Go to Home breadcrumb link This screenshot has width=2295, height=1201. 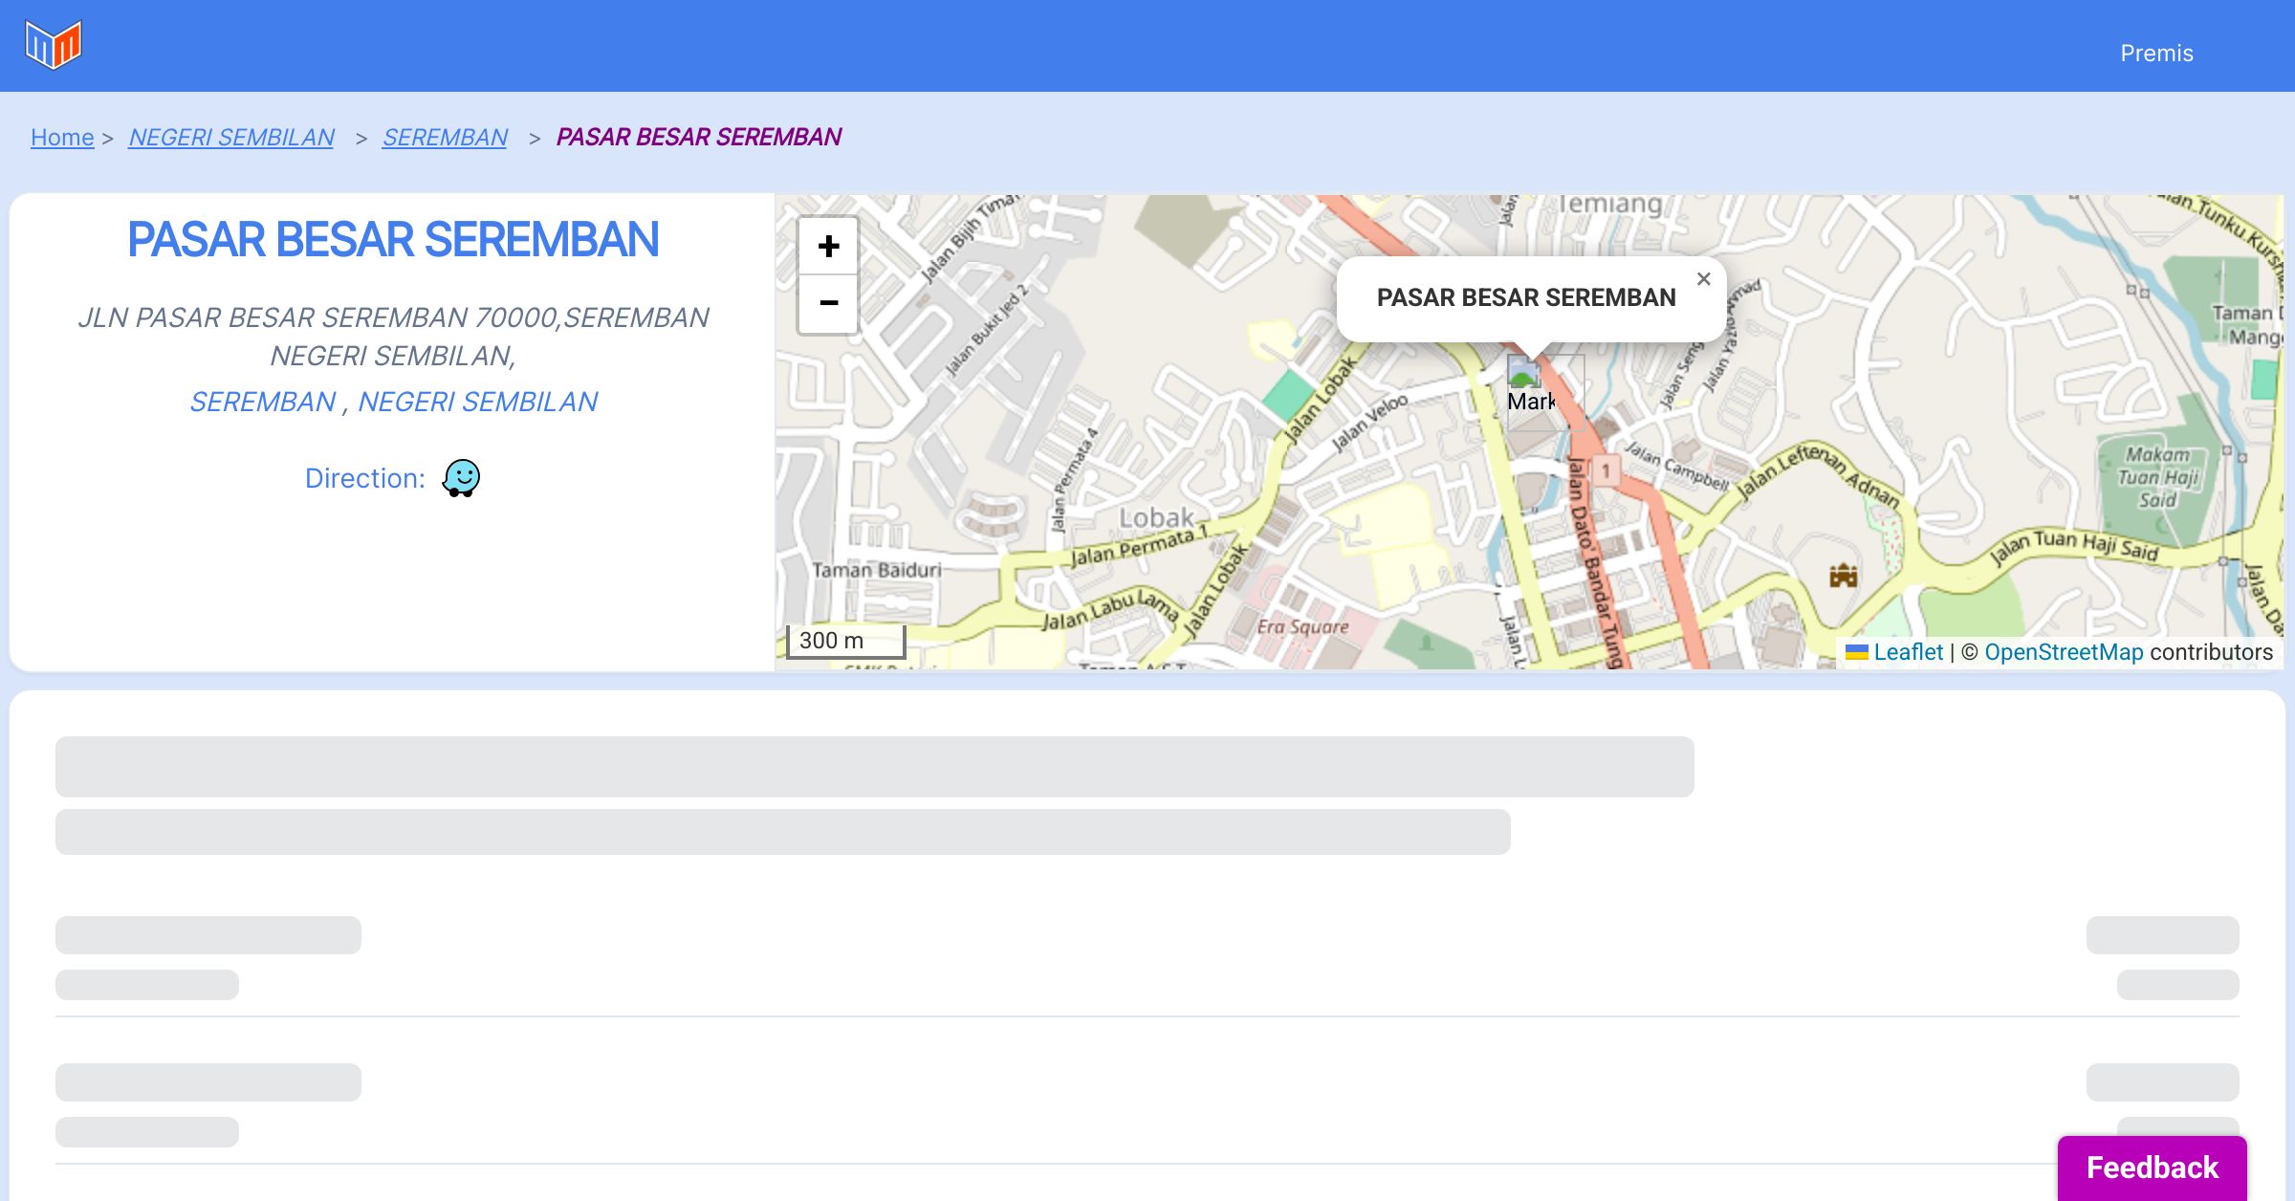click(x=62, y=138)
